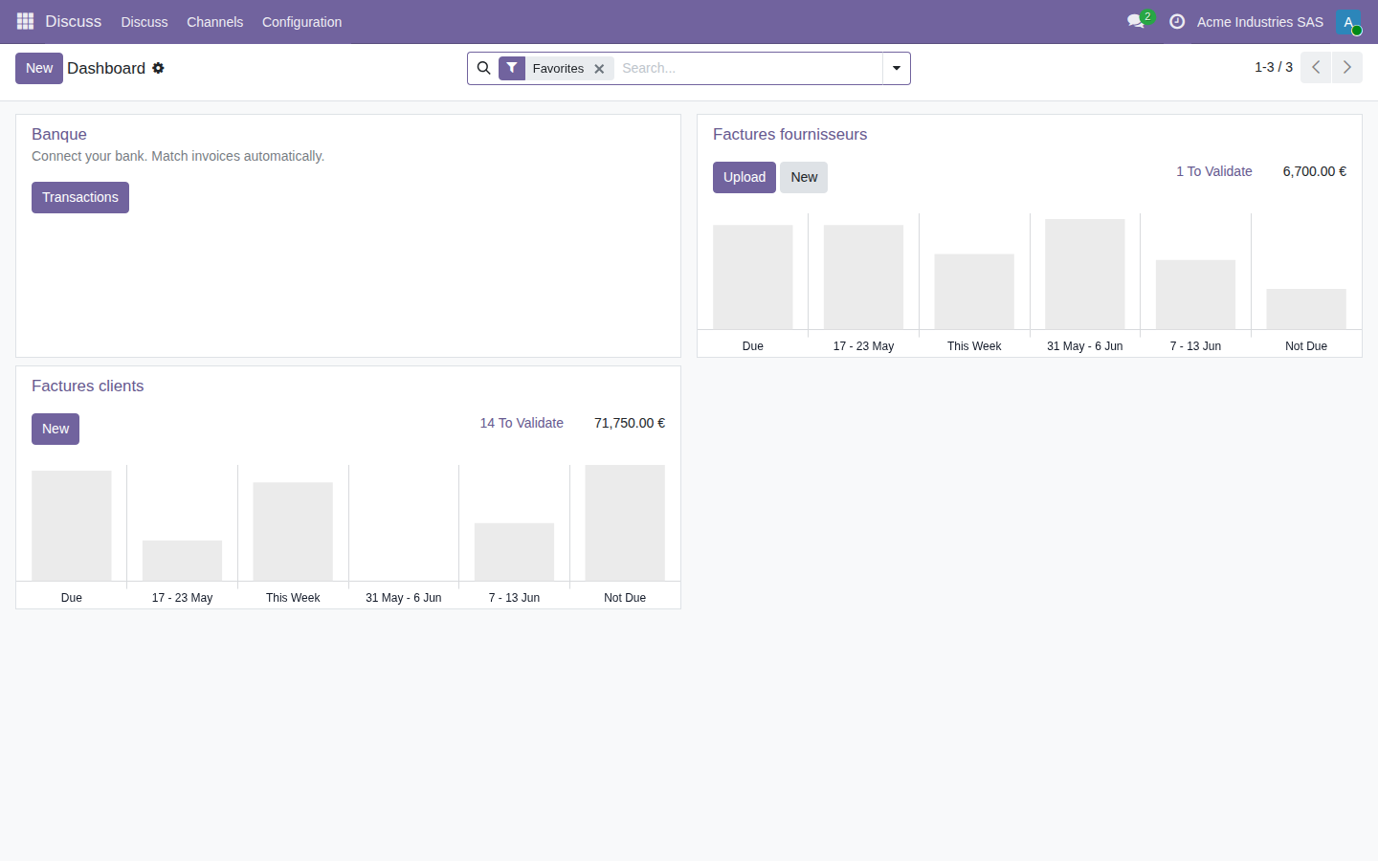Click the 71,750.00 € amount

(x=630, y=423)
